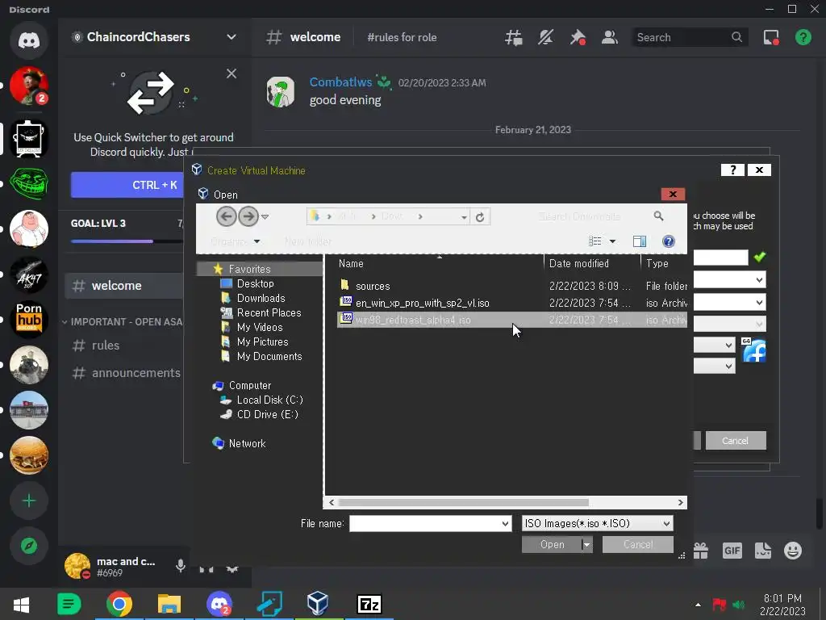Dismiss the Quick Switcher tip
This screenshot has height=620, width=826.
[232, 73]
